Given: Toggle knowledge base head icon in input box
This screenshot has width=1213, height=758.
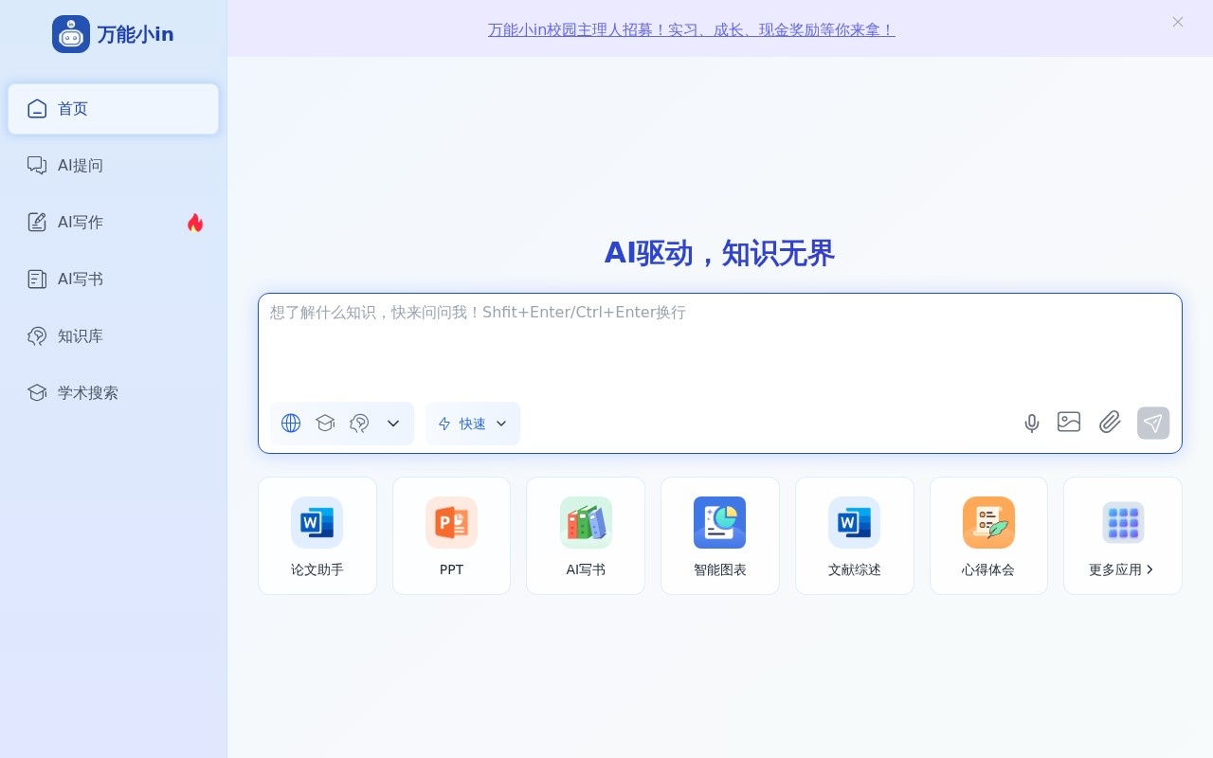Looking at the screenshot, I should pos(359,424).
